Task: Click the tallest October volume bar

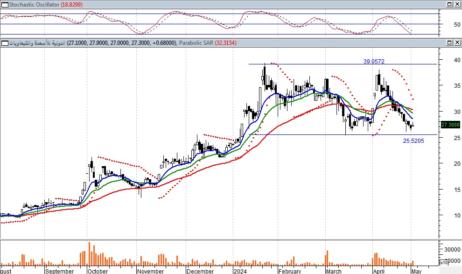Action: (89, 253)
